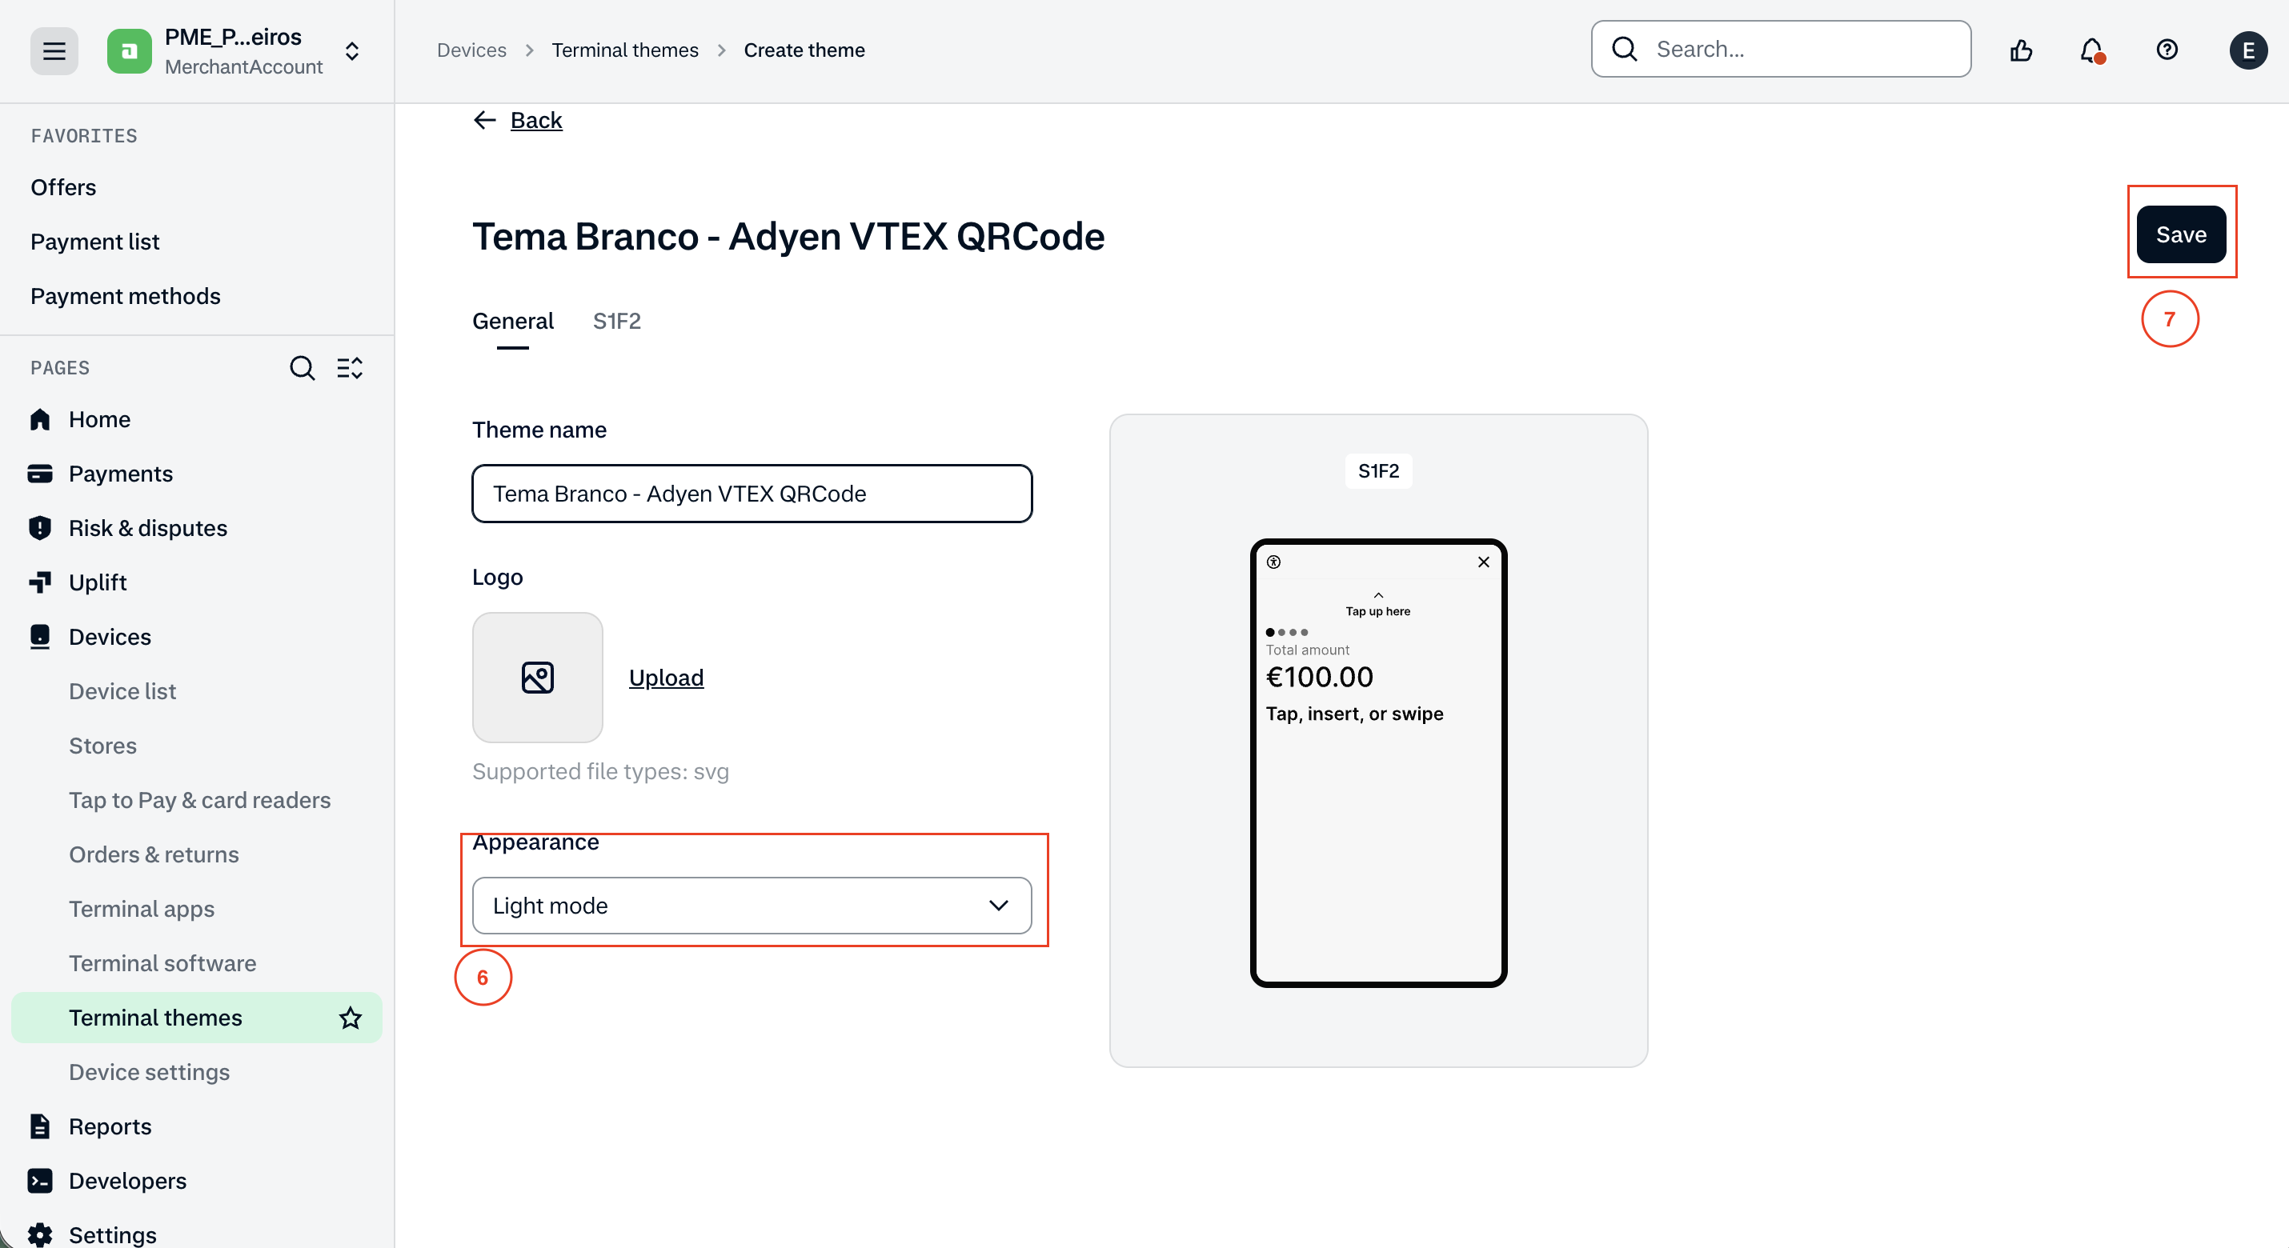
Task: Click the S1F2 device label in preview
Action: pyautogui.click(x=1378, y=470)
